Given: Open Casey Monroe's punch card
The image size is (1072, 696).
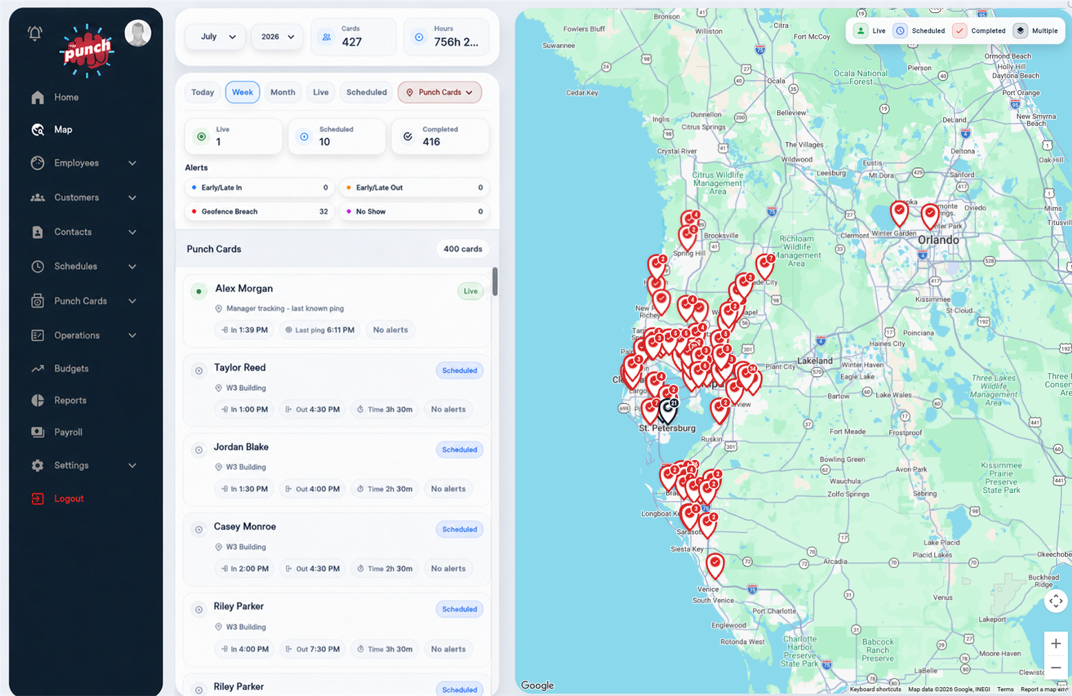Looking at the screenshot, I should [x=337, y=549].
